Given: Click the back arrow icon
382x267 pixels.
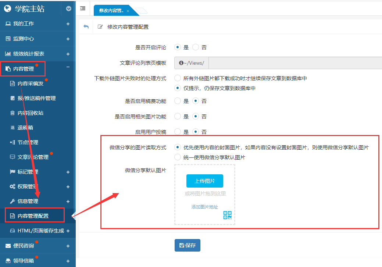Looking at the screenshot, I should 86,27.
